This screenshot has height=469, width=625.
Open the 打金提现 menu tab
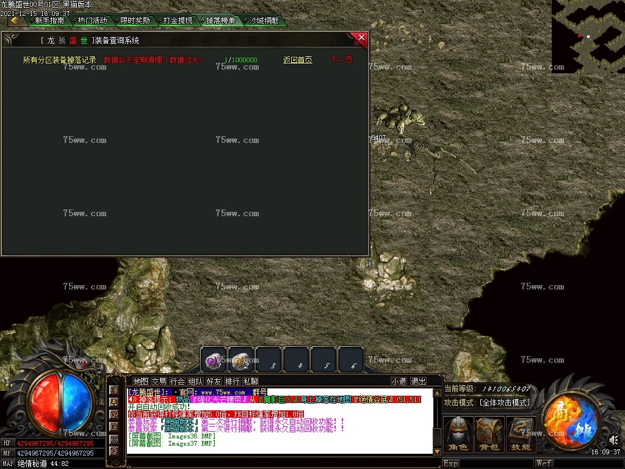(178, 21)
